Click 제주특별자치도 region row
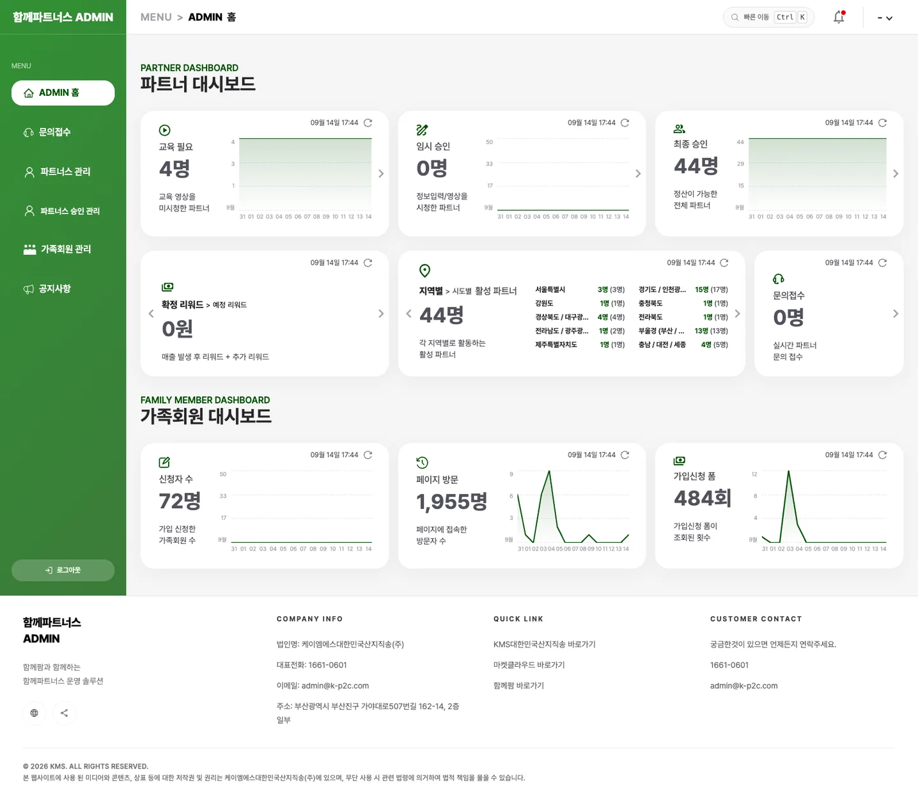Viewport: 918px width, 801px height. tap(580, 345)
